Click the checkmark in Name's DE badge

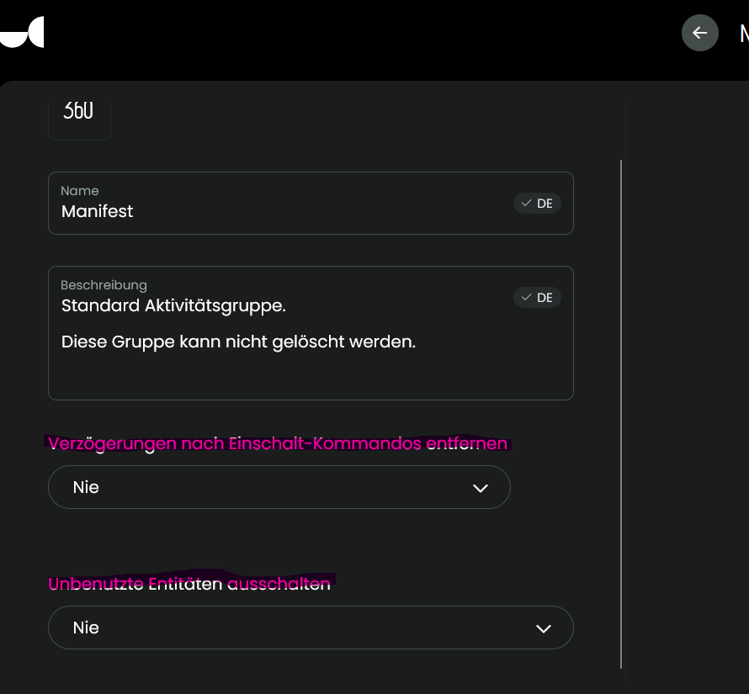pos(526,204)
